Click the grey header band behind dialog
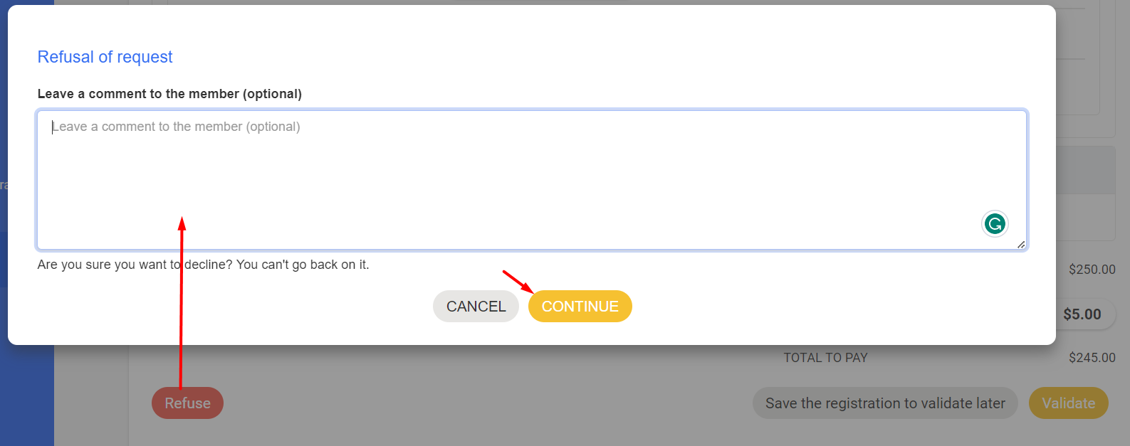The image size is (1130, 446). pyautogui.click(x=1085, y=170)
